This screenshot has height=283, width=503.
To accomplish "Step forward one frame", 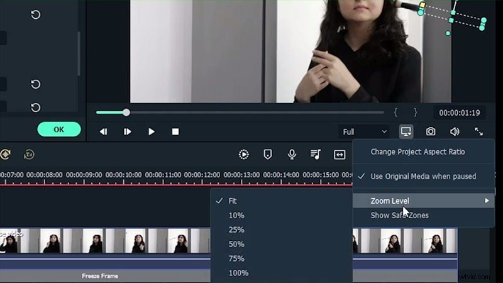I will (128, 131).
